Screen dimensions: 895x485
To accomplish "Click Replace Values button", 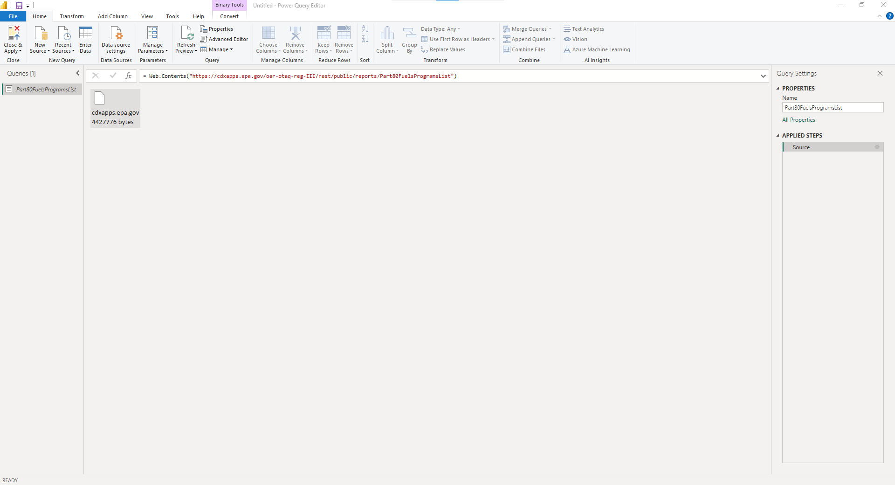I will (x=443, y=49).
